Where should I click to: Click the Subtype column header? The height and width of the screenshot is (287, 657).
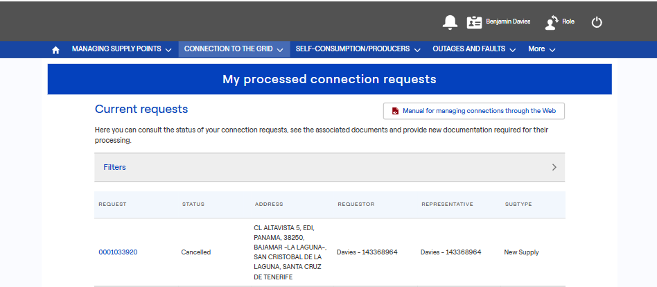(x=518, y=205)
